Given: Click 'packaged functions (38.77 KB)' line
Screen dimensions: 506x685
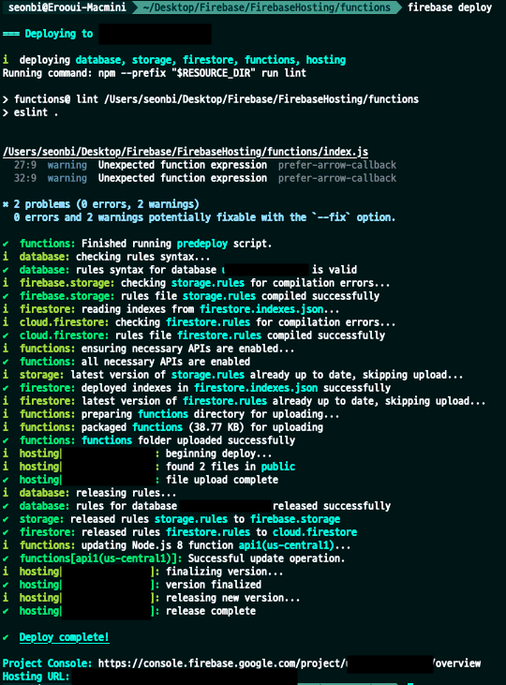Looking at the screenshot, I should tap(162, 426).
